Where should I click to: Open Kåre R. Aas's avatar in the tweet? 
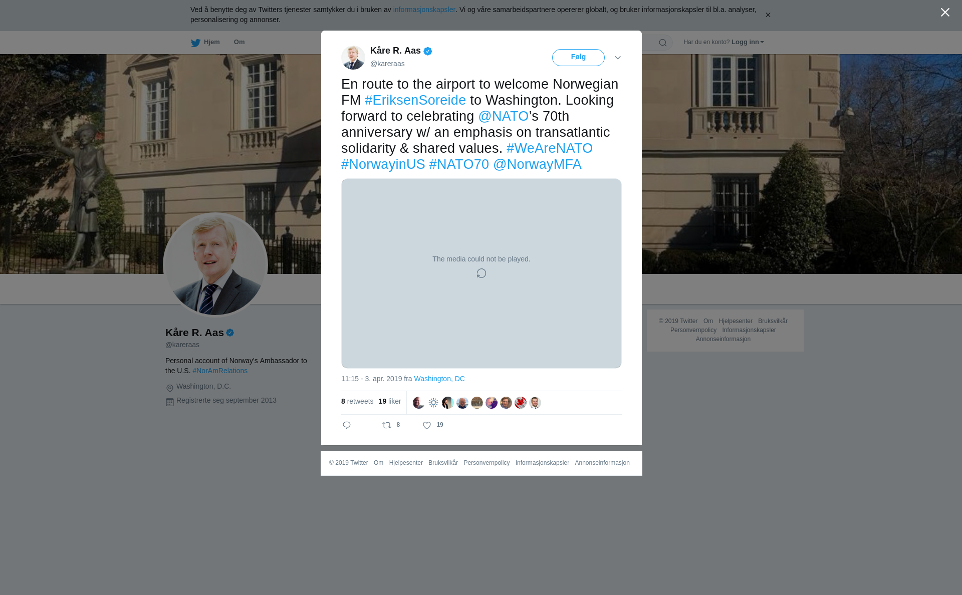pos(353,58)
